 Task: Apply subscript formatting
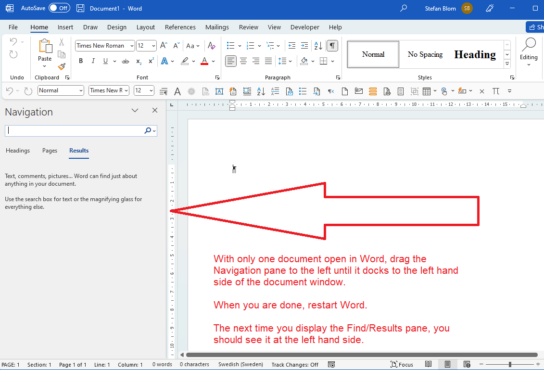[139, 62]
